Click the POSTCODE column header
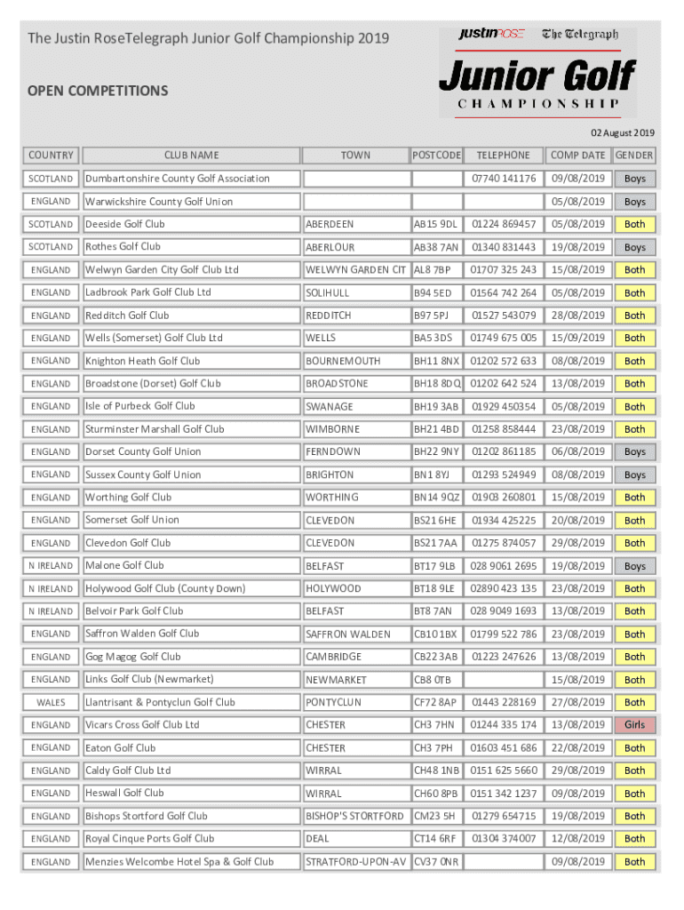This screenshot has height=910, width=684. coord(436,155)
